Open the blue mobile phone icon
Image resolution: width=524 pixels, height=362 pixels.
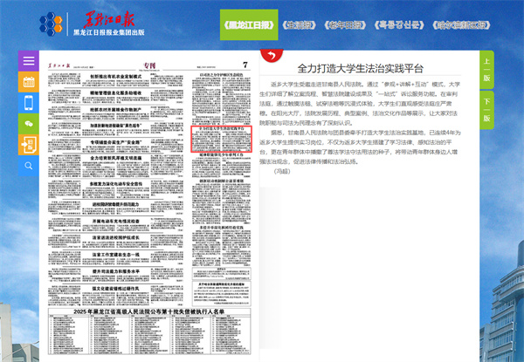pyautogui.click(x=29, y=103)
